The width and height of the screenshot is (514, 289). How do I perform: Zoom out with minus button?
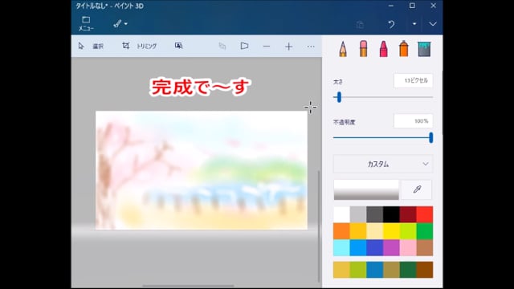coord(267,47)
